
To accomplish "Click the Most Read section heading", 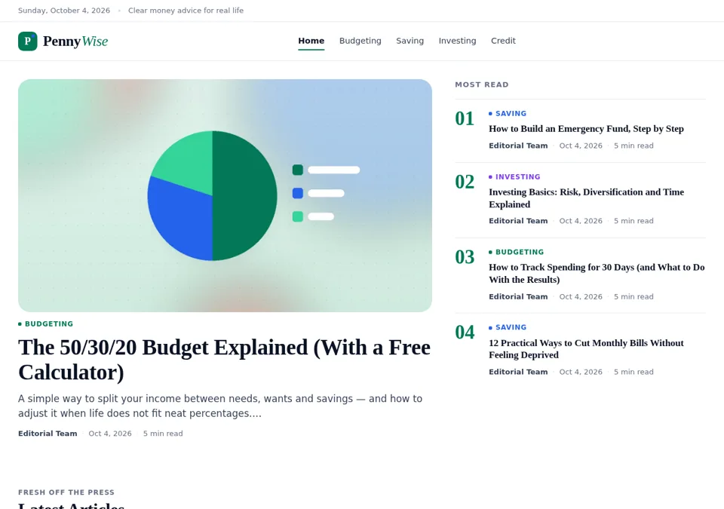I will (x=482, y=84).
